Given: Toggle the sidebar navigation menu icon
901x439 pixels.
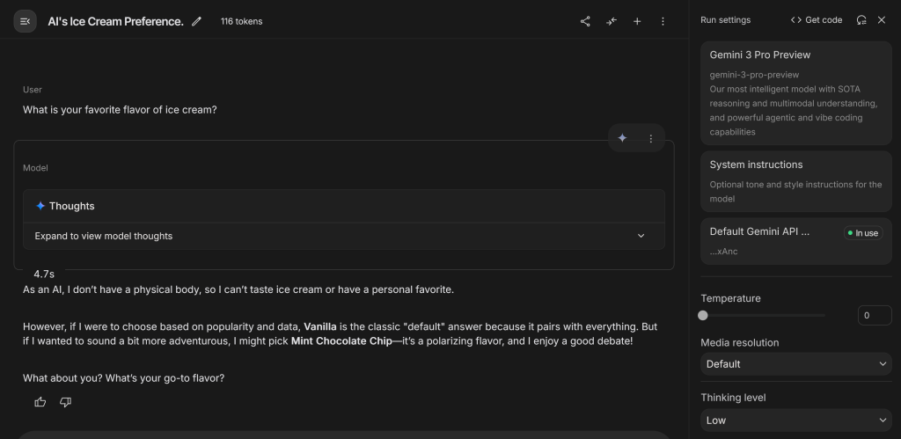Looking at the screenshot, I should point(25,21).
